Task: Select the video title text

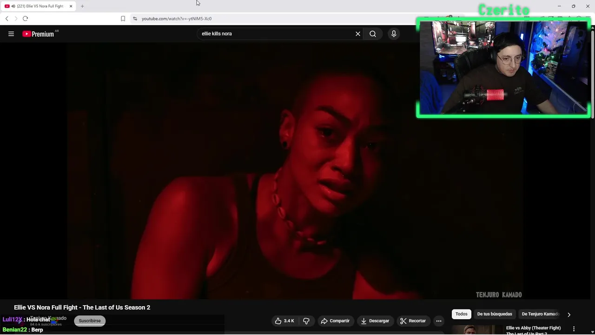Action: coord(82,308)
